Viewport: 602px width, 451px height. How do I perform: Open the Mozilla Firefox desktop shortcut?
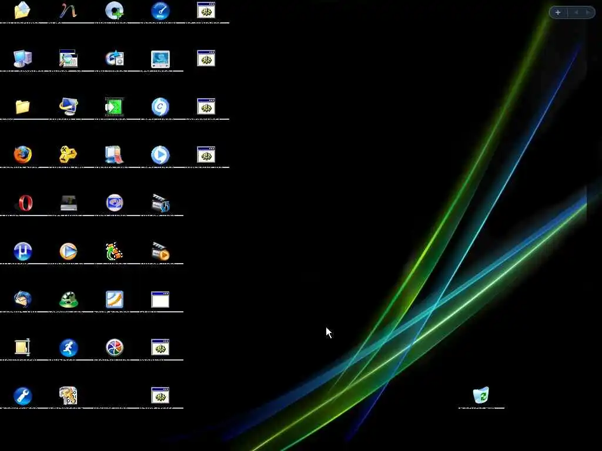point(23,154)
